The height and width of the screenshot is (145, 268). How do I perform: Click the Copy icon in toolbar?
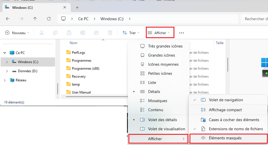point(55,33)
